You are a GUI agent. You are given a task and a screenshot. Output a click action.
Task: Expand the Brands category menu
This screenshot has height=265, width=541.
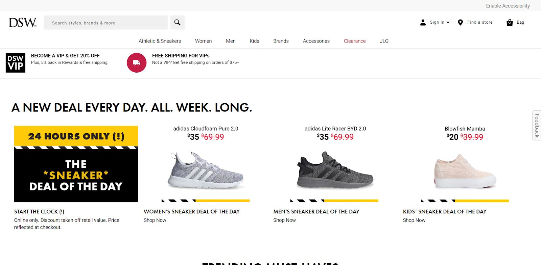pos(281,41)
